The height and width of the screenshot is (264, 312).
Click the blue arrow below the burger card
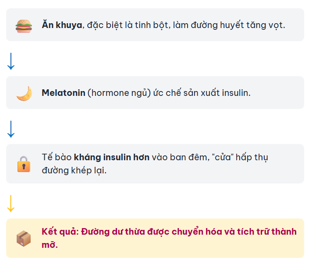pos(11,61)
